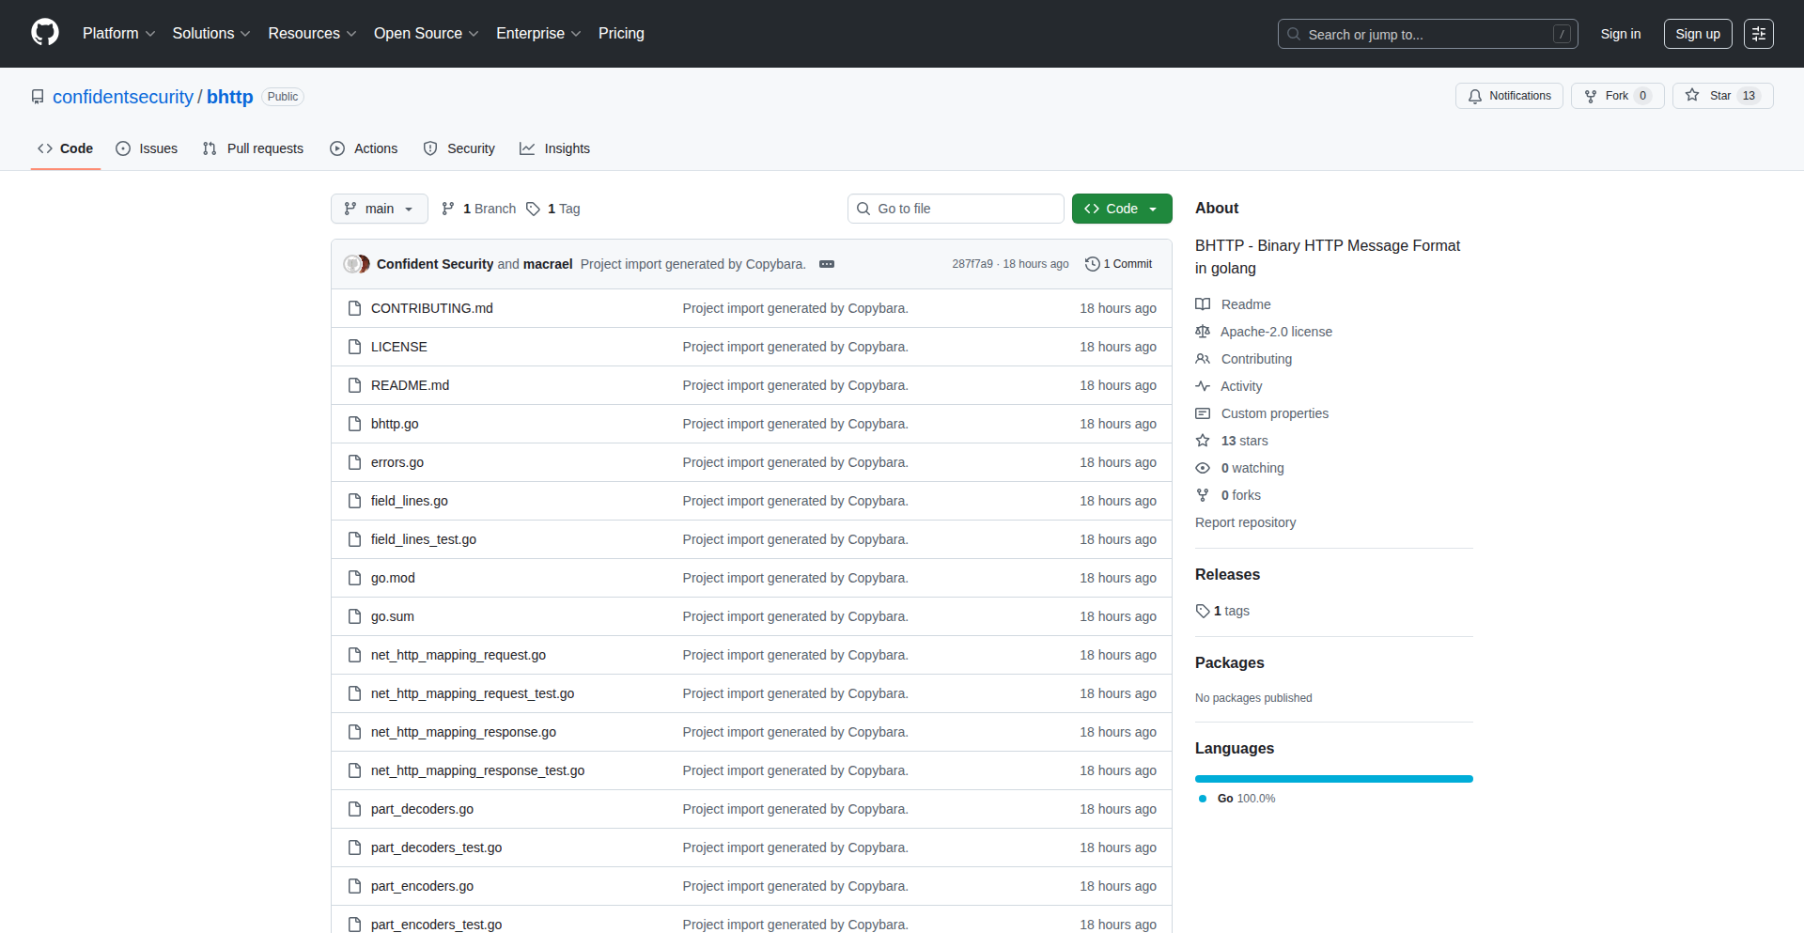Expand commit message ellipsis button
This screenshot has height=933, width=1804.
(827, 264)
